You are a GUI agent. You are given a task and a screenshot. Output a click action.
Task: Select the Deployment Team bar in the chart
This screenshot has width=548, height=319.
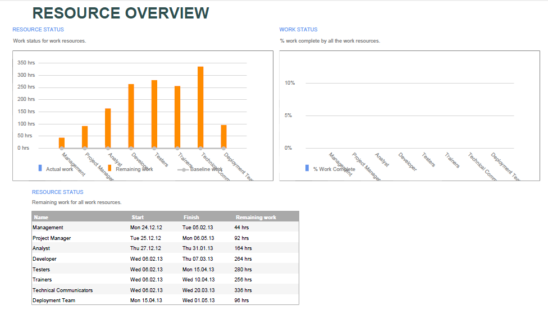223,136
